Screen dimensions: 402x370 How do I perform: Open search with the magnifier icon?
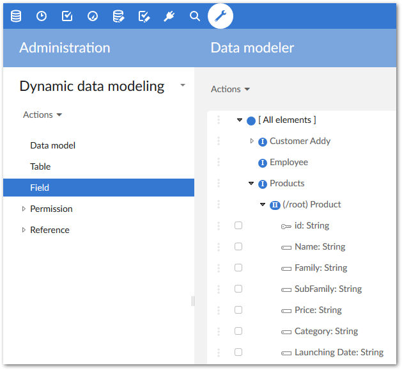click(195, 16)
